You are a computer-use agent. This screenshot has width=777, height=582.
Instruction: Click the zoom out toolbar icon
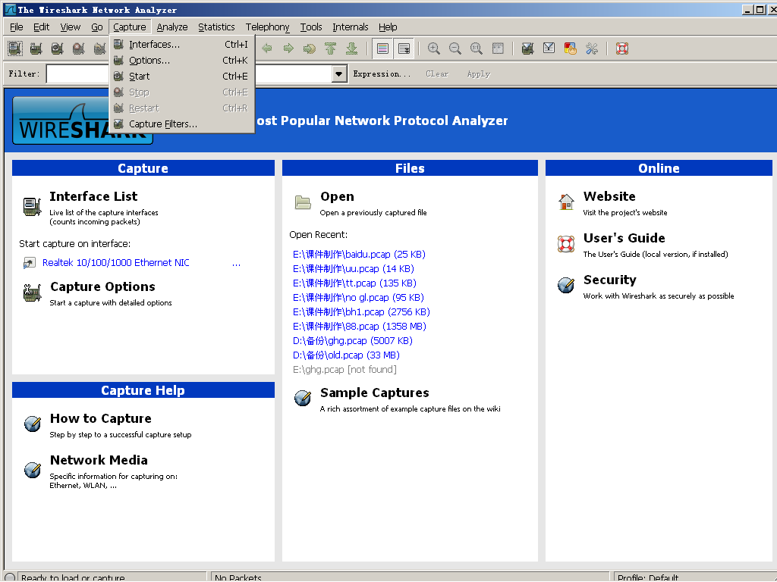(x=455, y=48)
